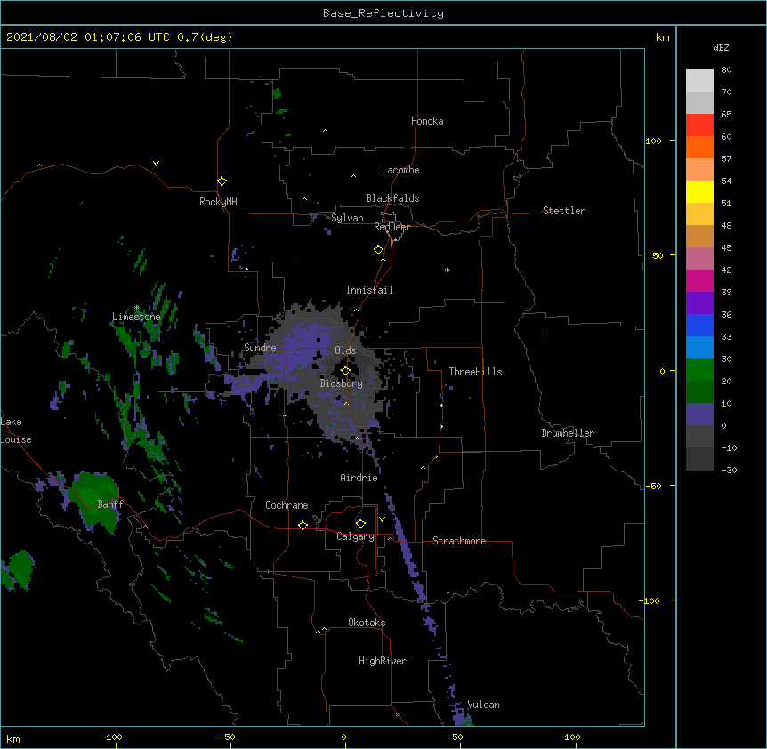Click the yellow diamond marker near Olds
The height and width of the screenshot is (749, 767).
click(345, 371)
